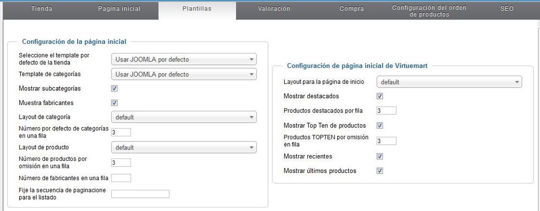Screen dimensions: 540x211
Task: Open the Layout de categoría dropdown
Action: coord(184,117)
